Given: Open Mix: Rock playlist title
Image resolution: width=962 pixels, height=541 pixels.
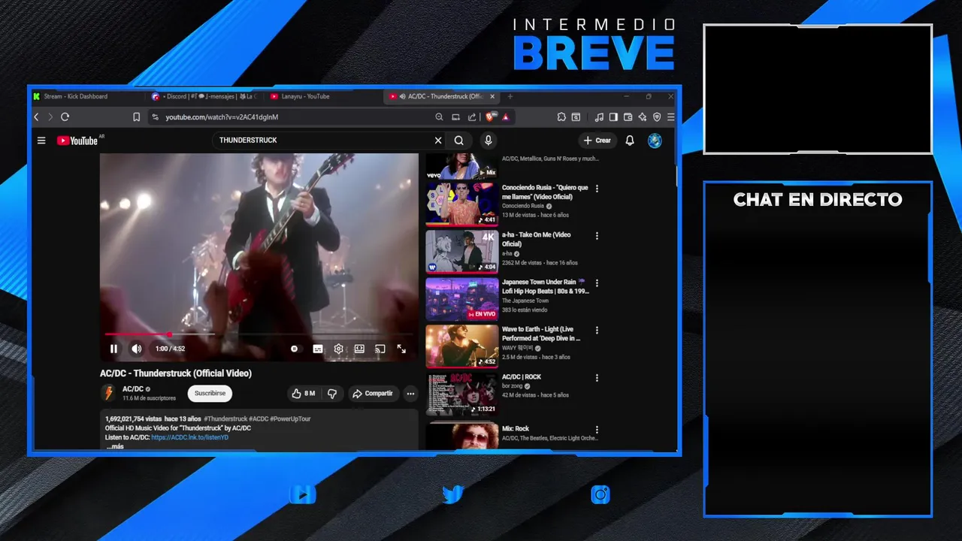Looking at the screenshot, I should coord(516,429).
